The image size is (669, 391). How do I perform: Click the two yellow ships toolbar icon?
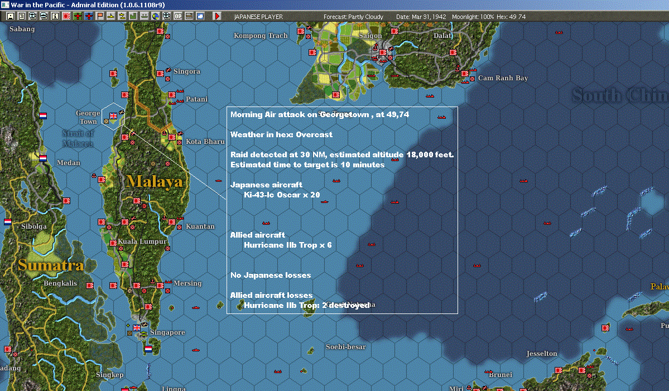[122, 16]
